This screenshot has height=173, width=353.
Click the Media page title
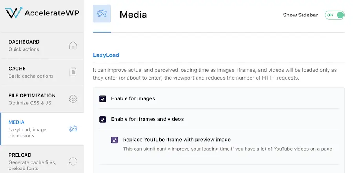pos(133,15)
